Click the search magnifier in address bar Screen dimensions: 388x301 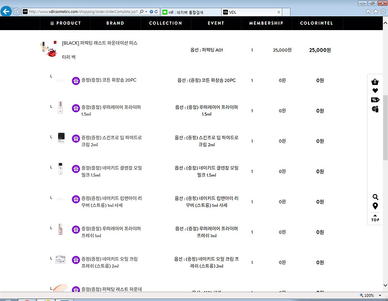[x=142, y=12]
